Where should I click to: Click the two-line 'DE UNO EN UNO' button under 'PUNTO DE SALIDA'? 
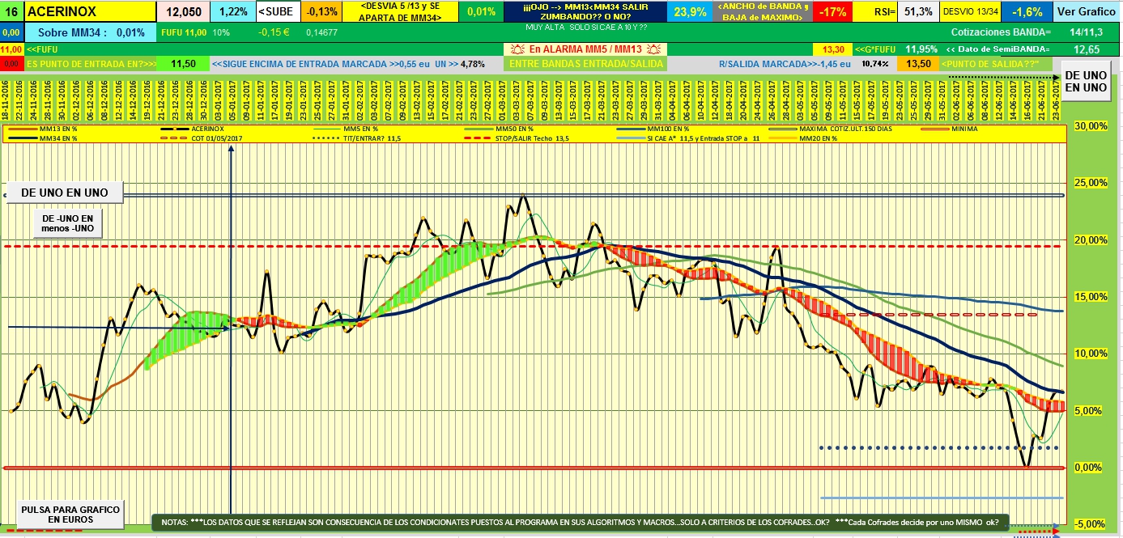1085,82
